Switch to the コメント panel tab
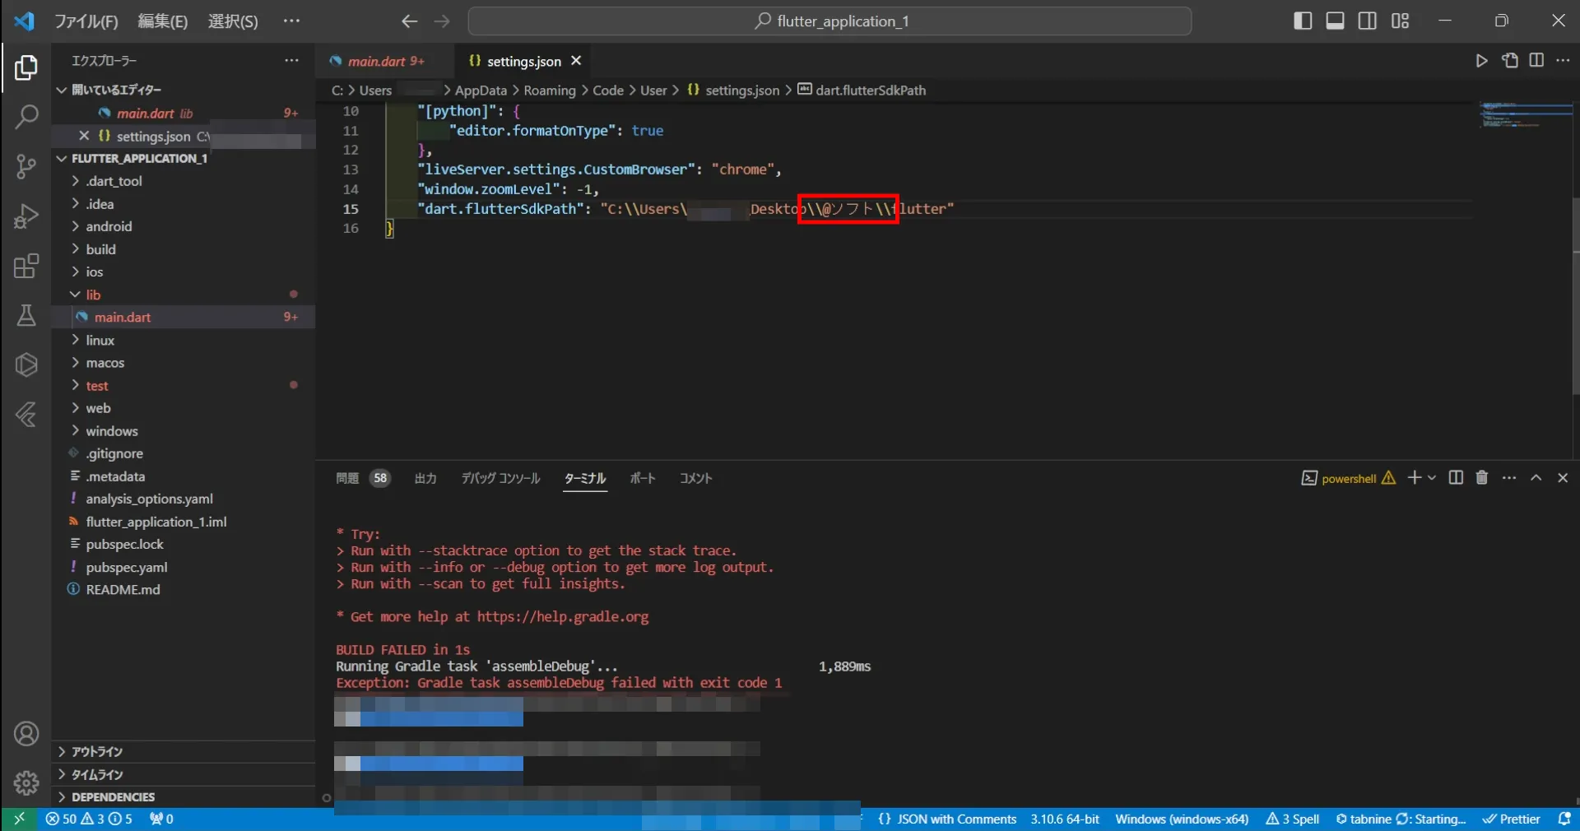This screenshot has height=831, width=1580. [x=695, y=478]
